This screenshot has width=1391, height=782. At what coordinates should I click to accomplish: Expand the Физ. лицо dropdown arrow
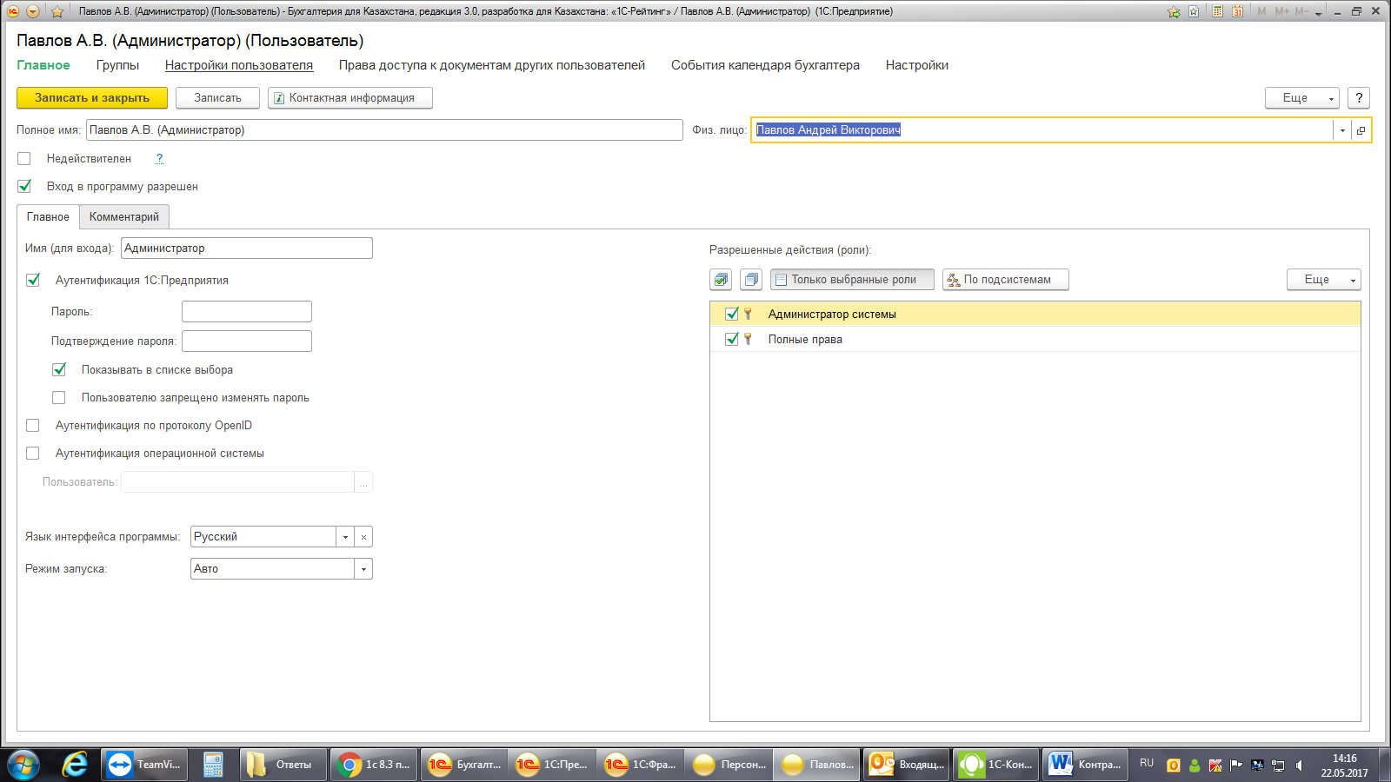[1342, 130]
